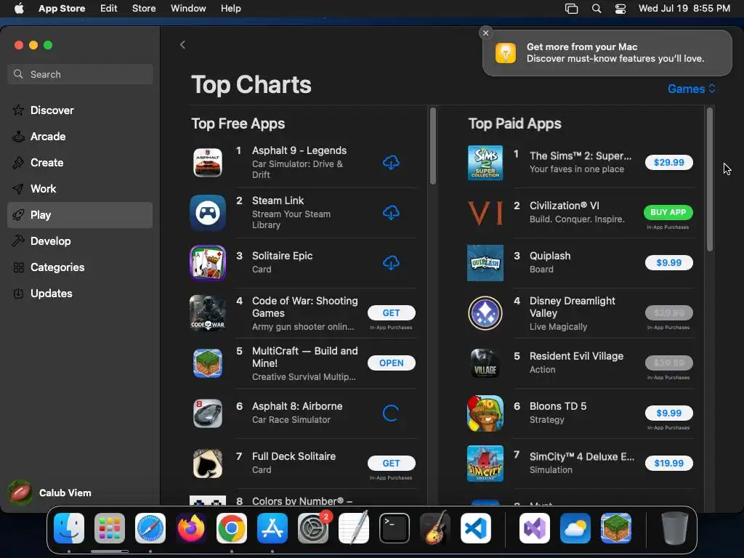This screenshot has width=744, height=558.
Task: Launch Firefox from the Dock
Action: (191, 528)
